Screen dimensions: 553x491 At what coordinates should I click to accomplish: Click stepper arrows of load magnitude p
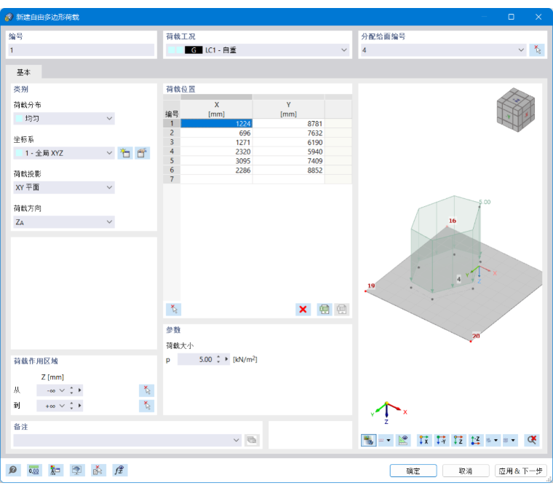(219, 359)
